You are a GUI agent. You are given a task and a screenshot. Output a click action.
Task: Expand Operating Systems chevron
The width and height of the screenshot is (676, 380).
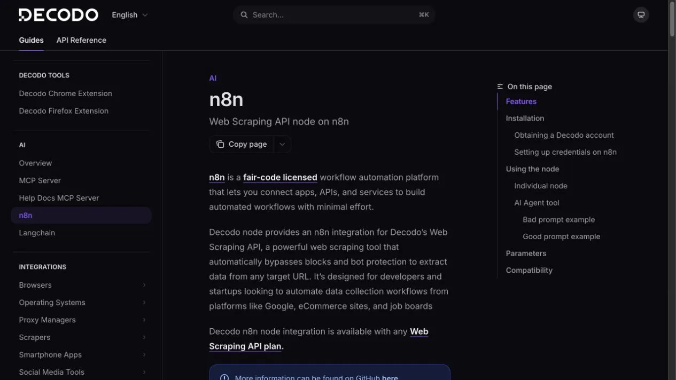coord(144,303)
